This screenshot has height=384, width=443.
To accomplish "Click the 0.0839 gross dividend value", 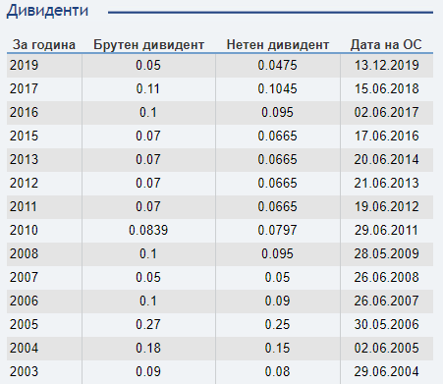I will 148,230.
